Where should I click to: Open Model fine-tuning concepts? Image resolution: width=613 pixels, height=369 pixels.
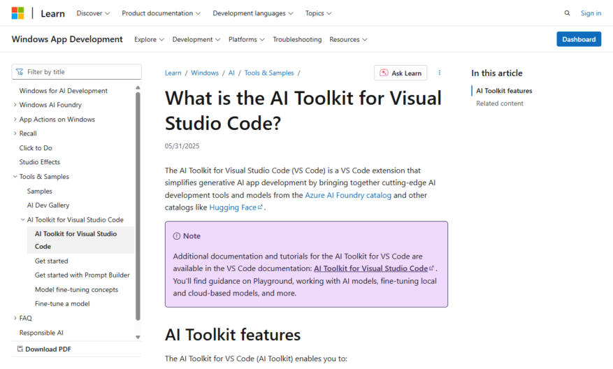(76, 289)
